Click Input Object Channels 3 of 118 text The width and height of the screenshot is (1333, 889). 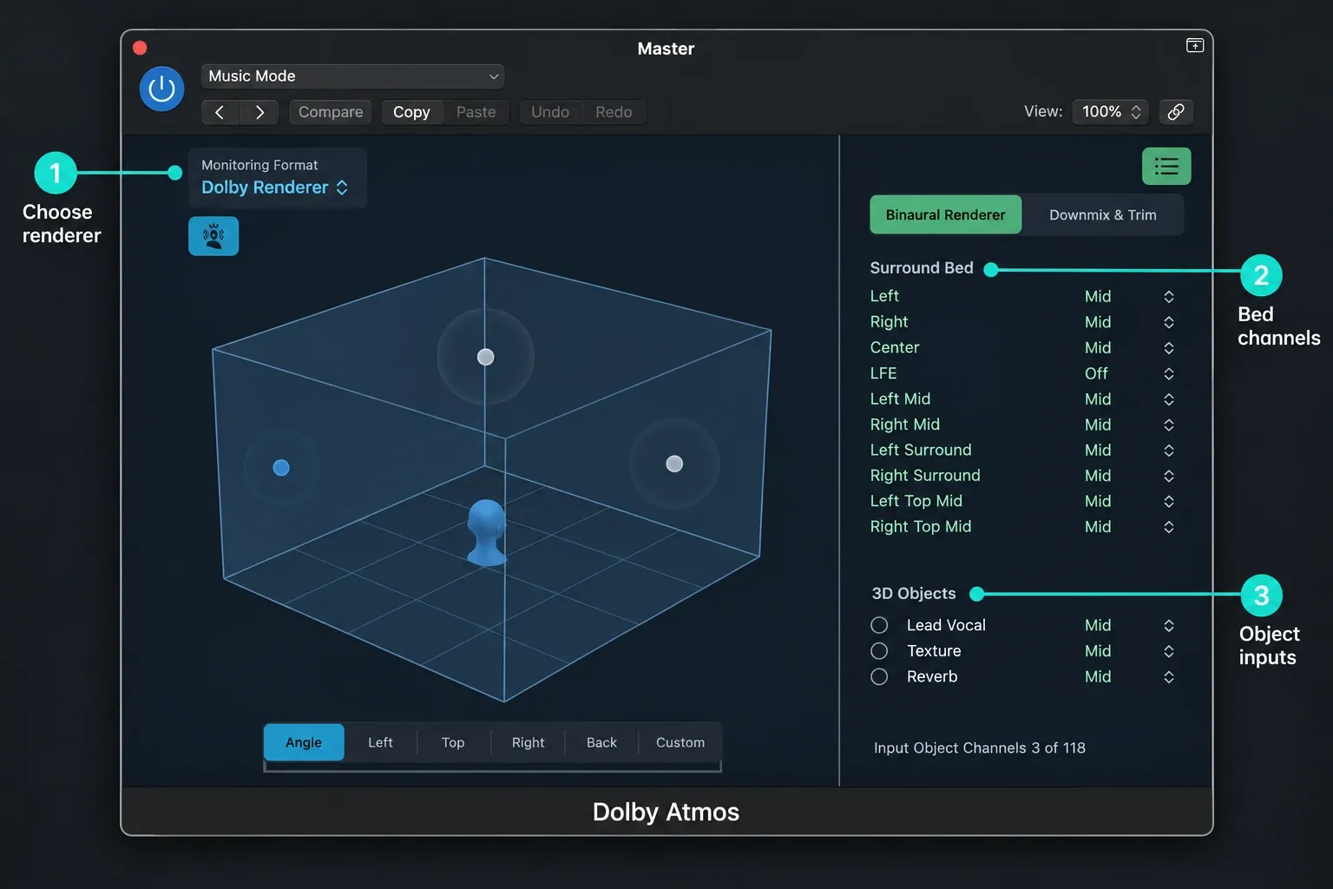[x=980, y=748]
